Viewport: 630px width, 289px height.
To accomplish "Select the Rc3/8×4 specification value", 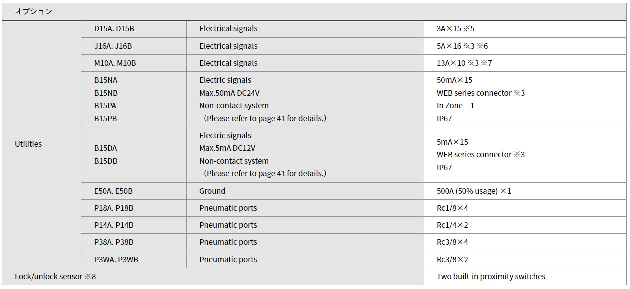I will pyautogui.click(x=453, y=242).
